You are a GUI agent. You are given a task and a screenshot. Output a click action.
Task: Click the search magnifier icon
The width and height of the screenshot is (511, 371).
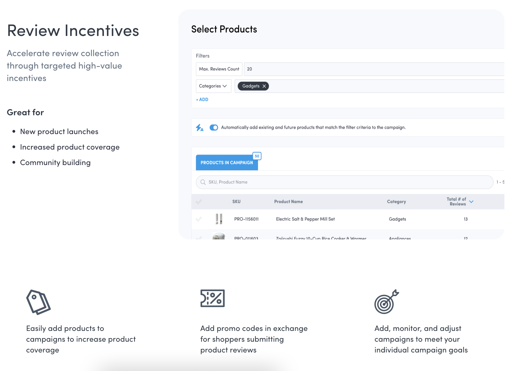[203, 182]
